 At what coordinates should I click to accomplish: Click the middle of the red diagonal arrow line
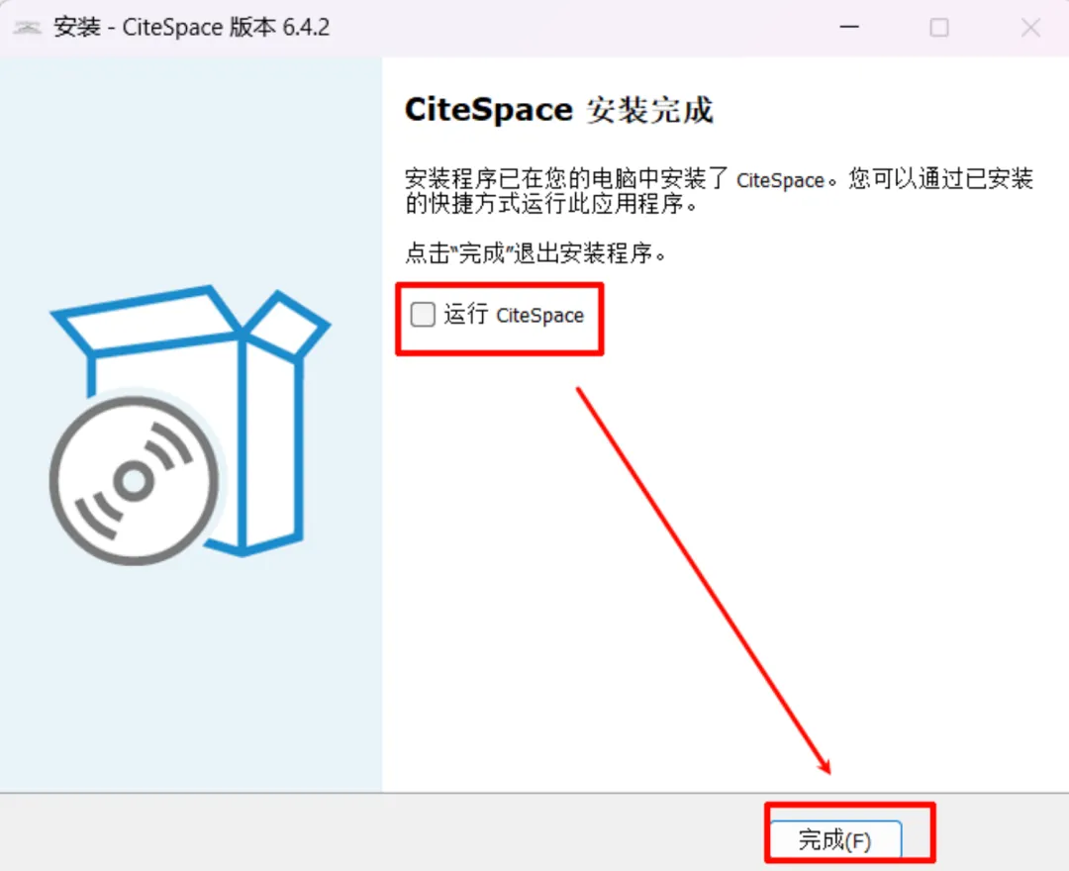[x=704, y=581]
